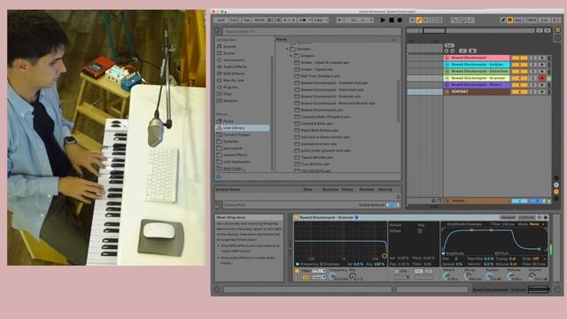
Task: Select MIDI Effects category in browser
Action: (x=234, y=74)
